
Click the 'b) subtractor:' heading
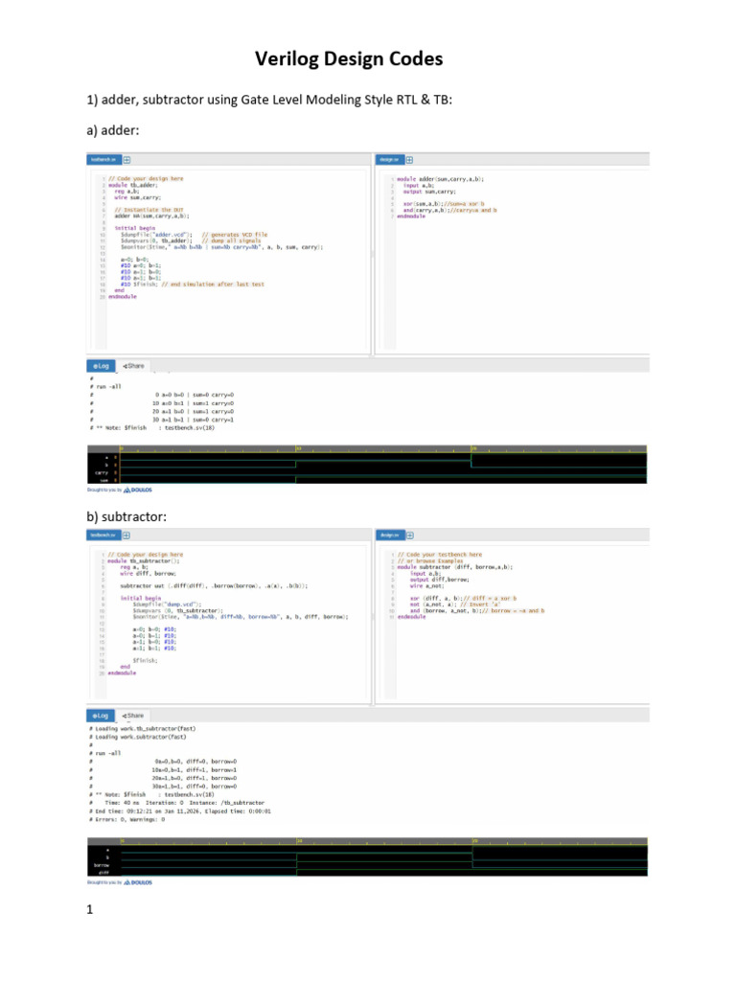pos(126,516)
